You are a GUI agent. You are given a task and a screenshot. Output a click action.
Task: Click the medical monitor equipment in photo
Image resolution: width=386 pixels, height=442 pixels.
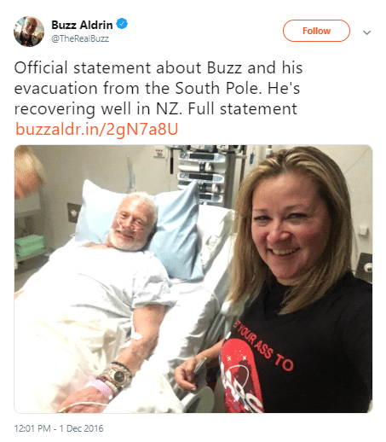(202, 173)
